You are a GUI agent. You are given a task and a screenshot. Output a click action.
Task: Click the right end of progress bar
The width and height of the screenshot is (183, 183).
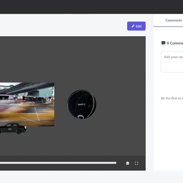pos(115,163)
